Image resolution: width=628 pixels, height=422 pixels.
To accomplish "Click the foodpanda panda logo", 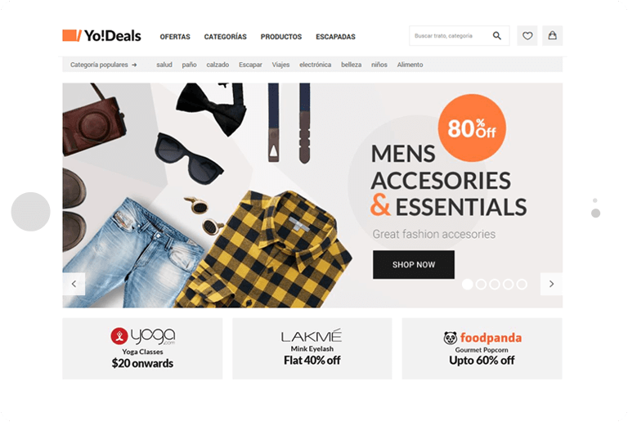I will point(451,339).
